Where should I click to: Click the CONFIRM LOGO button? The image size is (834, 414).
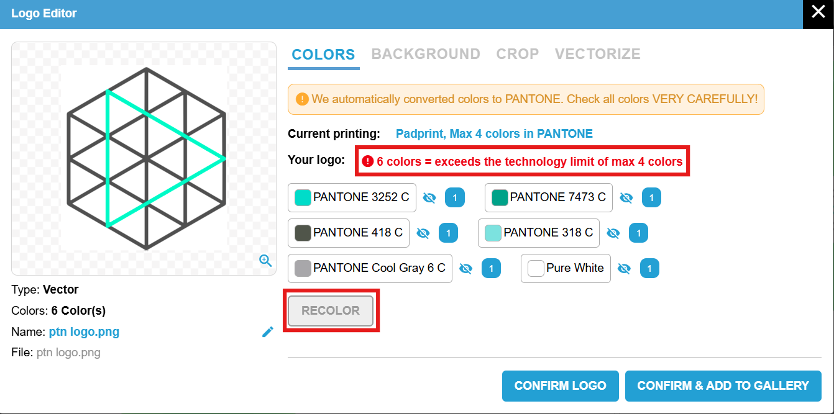pyautogui.click(x=561, y=385)
